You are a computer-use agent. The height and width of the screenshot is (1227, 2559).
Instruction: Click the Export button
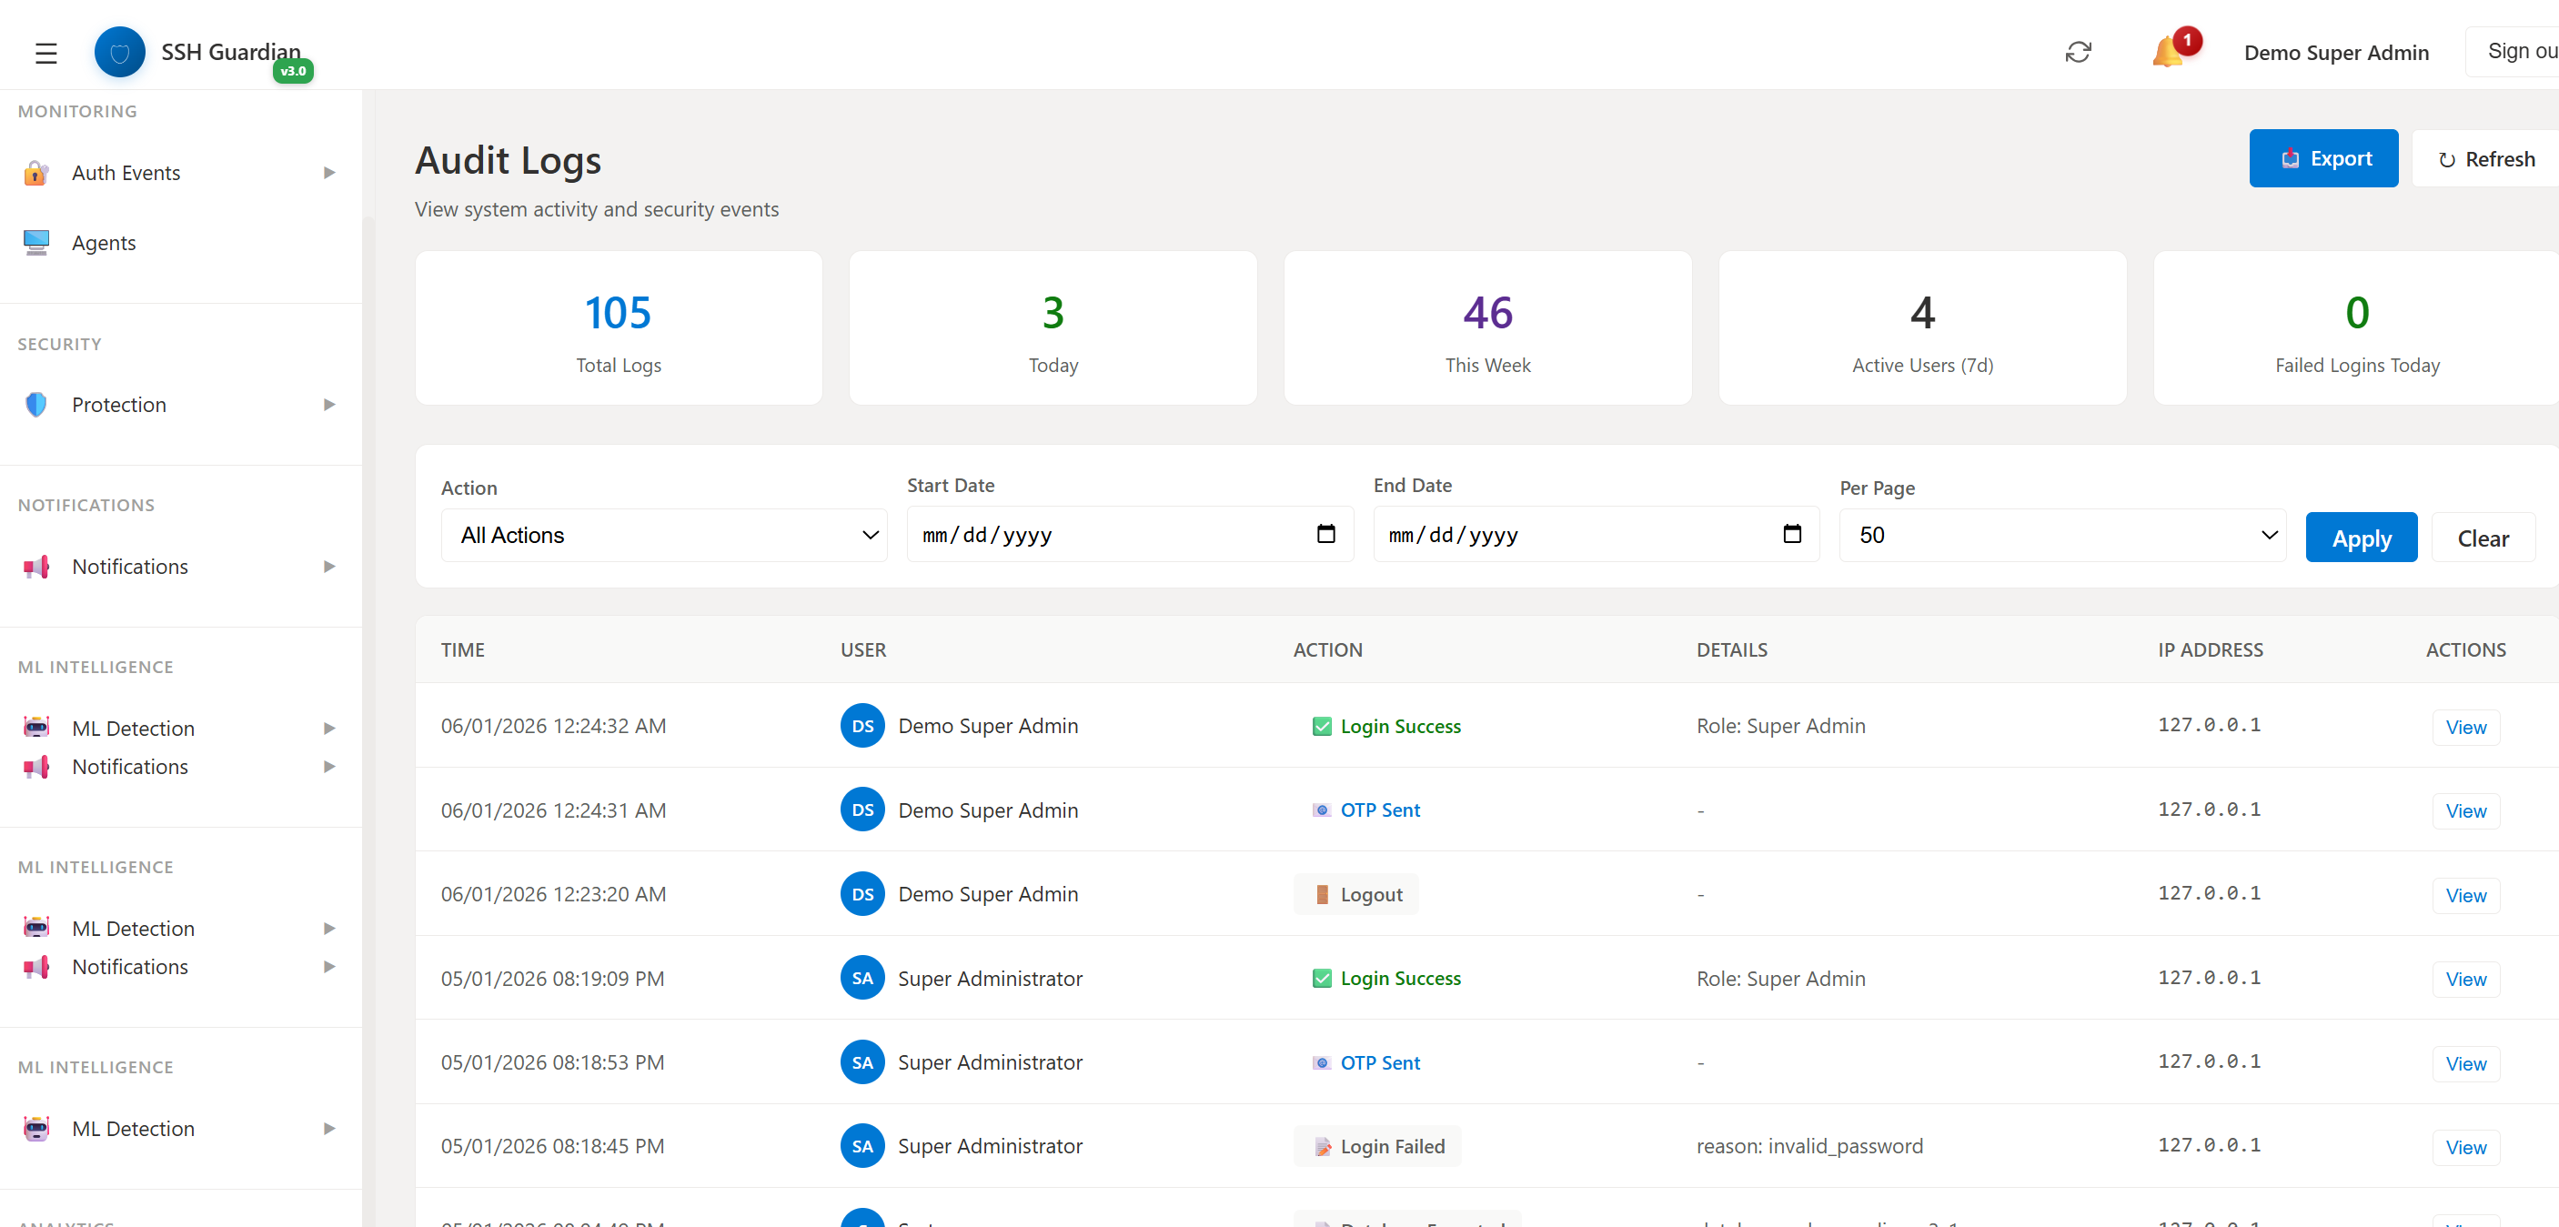coord(2322,159)
